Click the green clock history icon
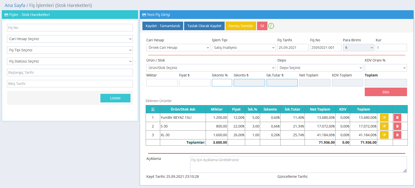The width and height of the screenshot is (415, 188). coord(271,26)
